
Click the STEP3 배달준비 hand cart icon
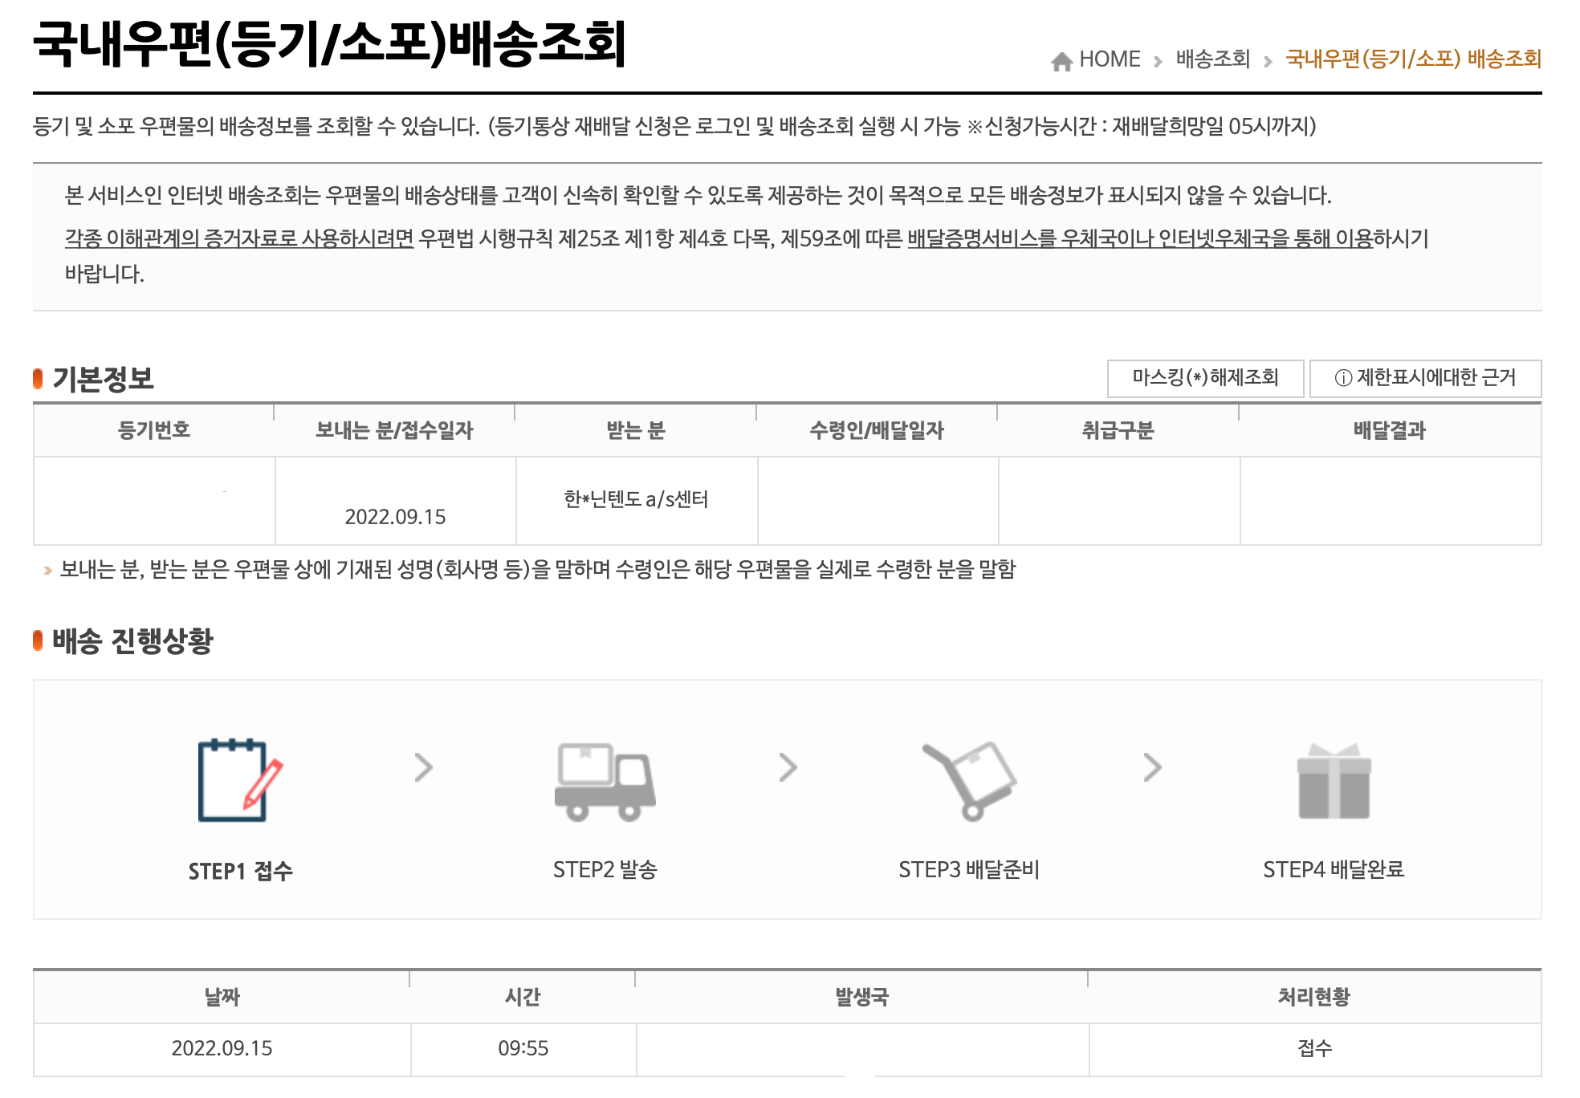point(969,780)
